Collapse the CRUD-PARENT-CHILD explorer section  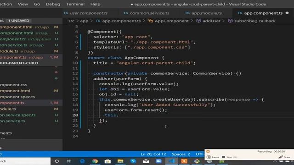(x=31, y=63)
